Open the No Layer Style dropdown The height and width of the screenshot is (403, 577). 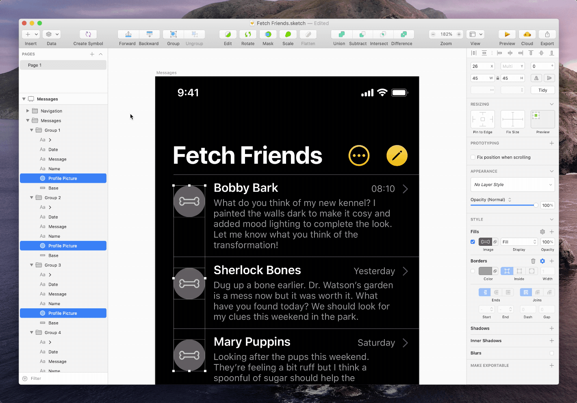[513, 184]
